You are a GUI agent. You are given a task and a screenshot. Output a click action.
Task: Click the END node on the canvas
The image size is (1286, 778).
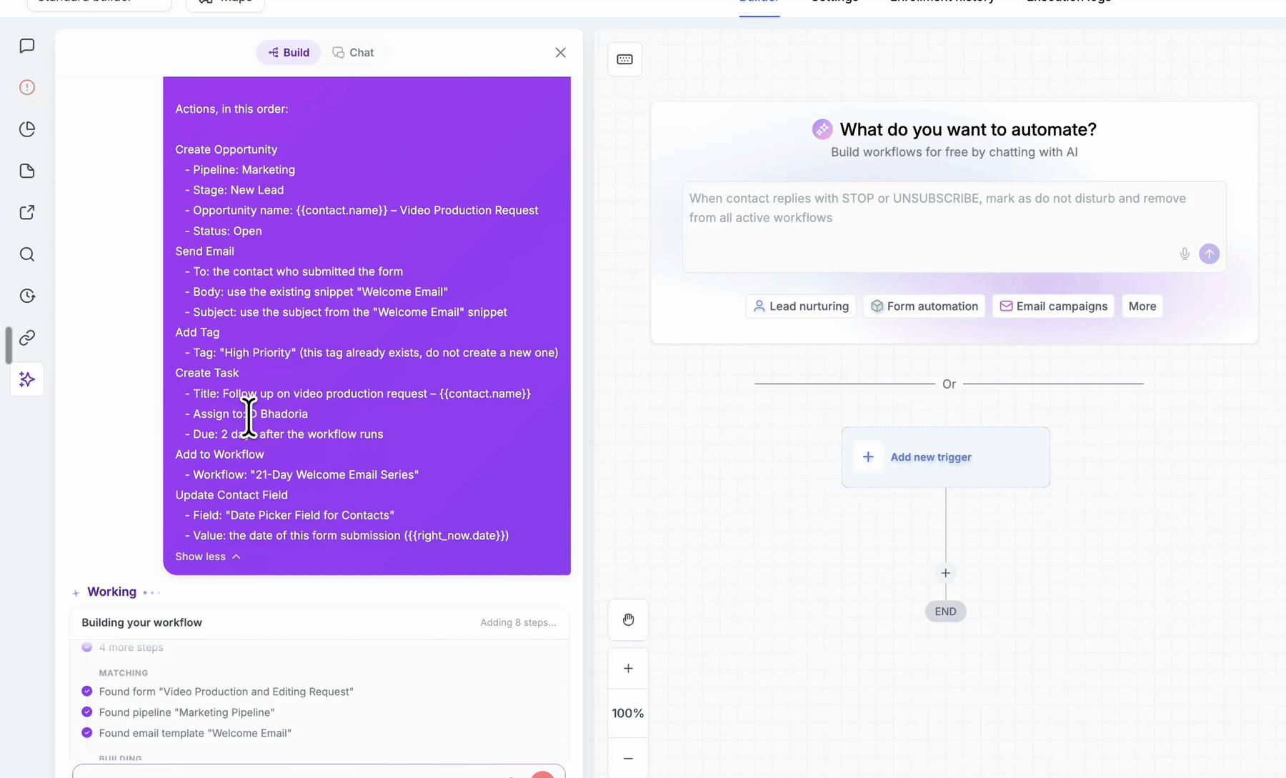coord(945,612)
